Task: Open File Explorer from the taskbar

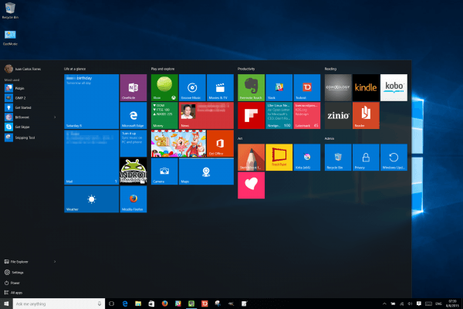Action: (x=138, y=304)
